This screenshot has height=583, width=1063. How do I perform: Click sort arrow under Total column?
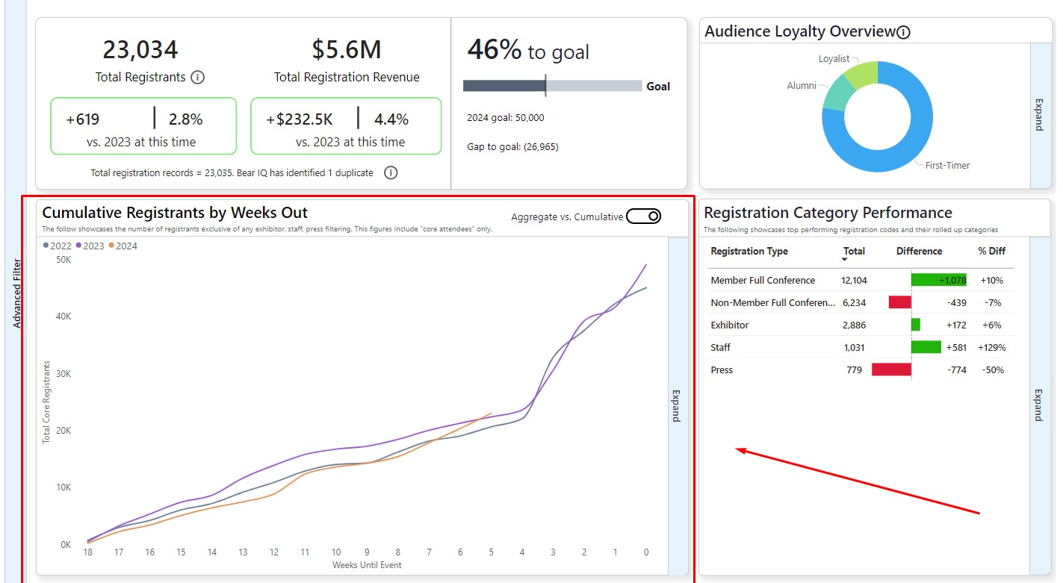tap(845, 260)
